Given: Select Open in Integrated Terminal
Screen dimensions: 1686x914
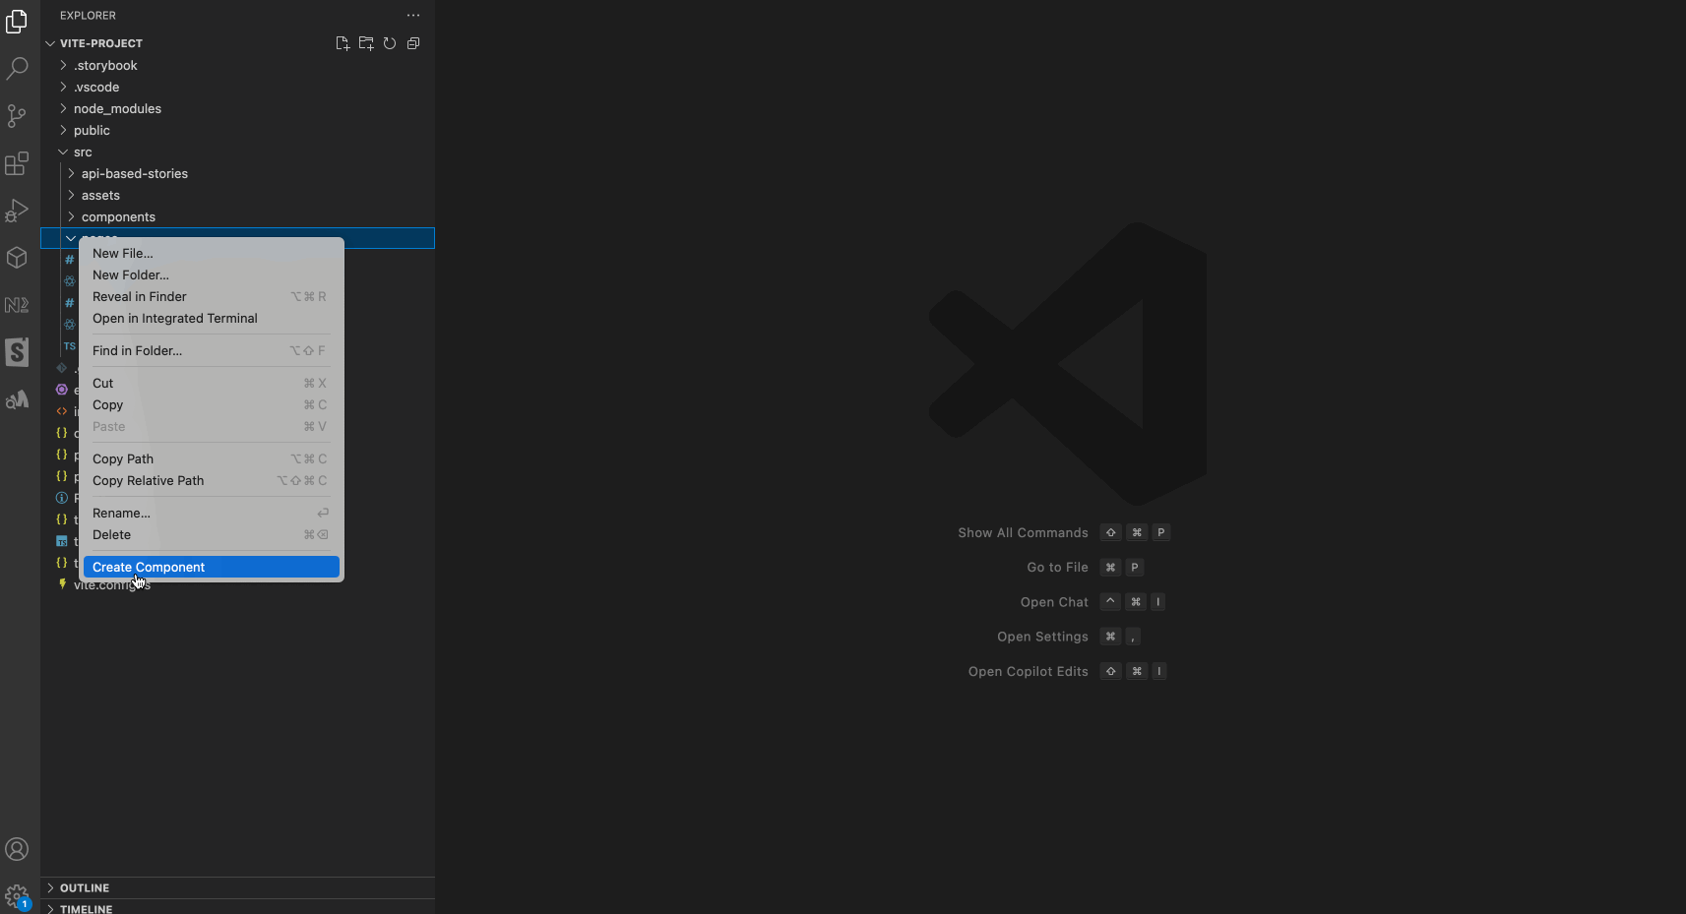Looking at the screenshot, I should (212, 318).
